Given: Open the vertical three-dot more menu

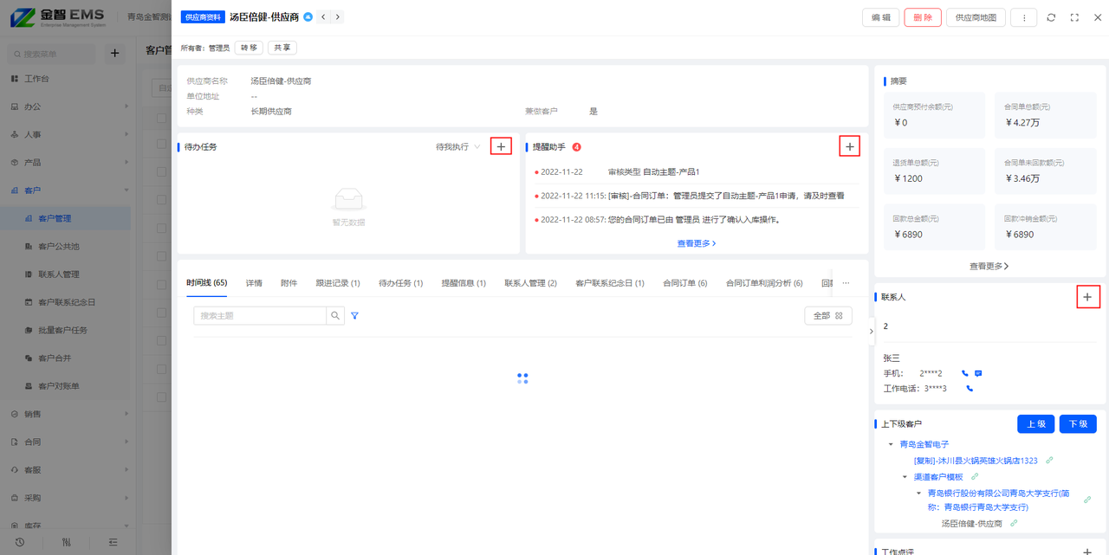Looking at the screenshot, I should click(1023, 17).
